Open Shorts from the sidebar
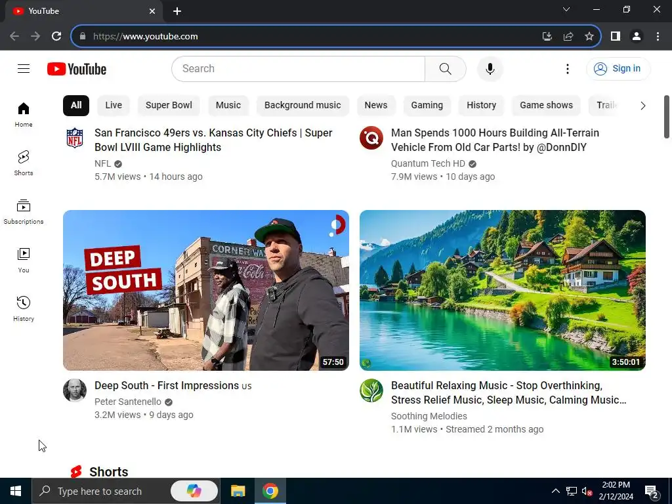The height and width of the screenshot is (504, 672). coord(24,163)
